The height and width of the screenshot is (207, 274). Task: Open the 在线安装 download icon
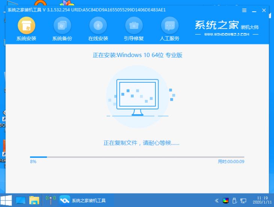coord(98,26)
